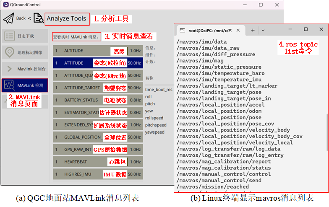Click /mavros/mag_calibration/report line
329x207 pixels.
224,161
